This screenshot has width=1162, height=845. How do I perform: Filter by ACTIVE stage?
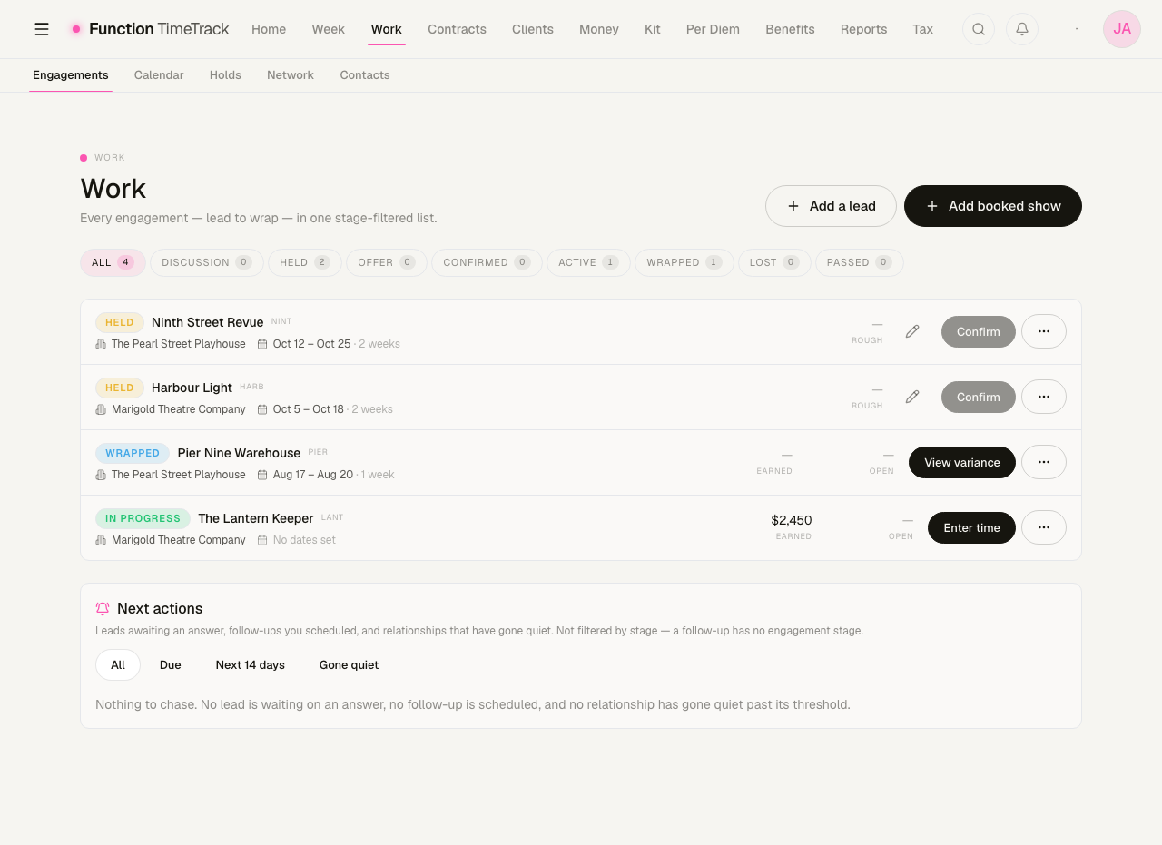click(x=588, y=262)
